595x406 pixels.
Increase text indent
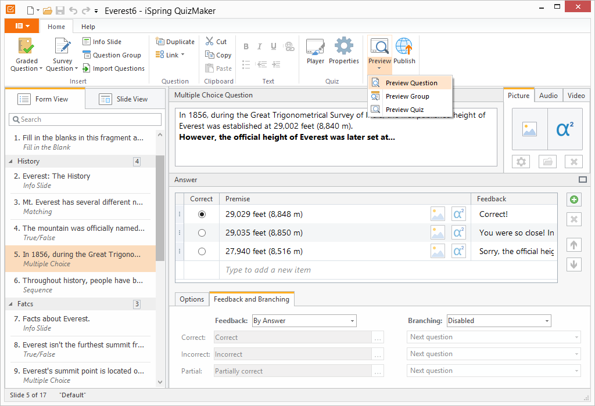pos(276,64)
